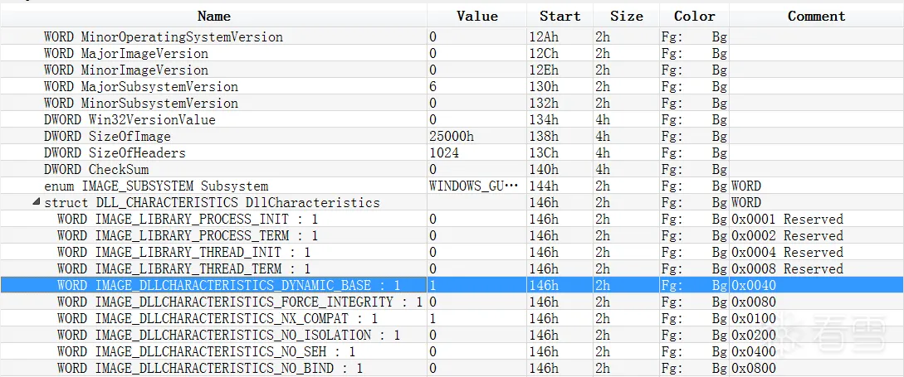Click the MajorSubsystemVersion value 6
The width and height of the screenshot is (904, 377).
(433, 86)
